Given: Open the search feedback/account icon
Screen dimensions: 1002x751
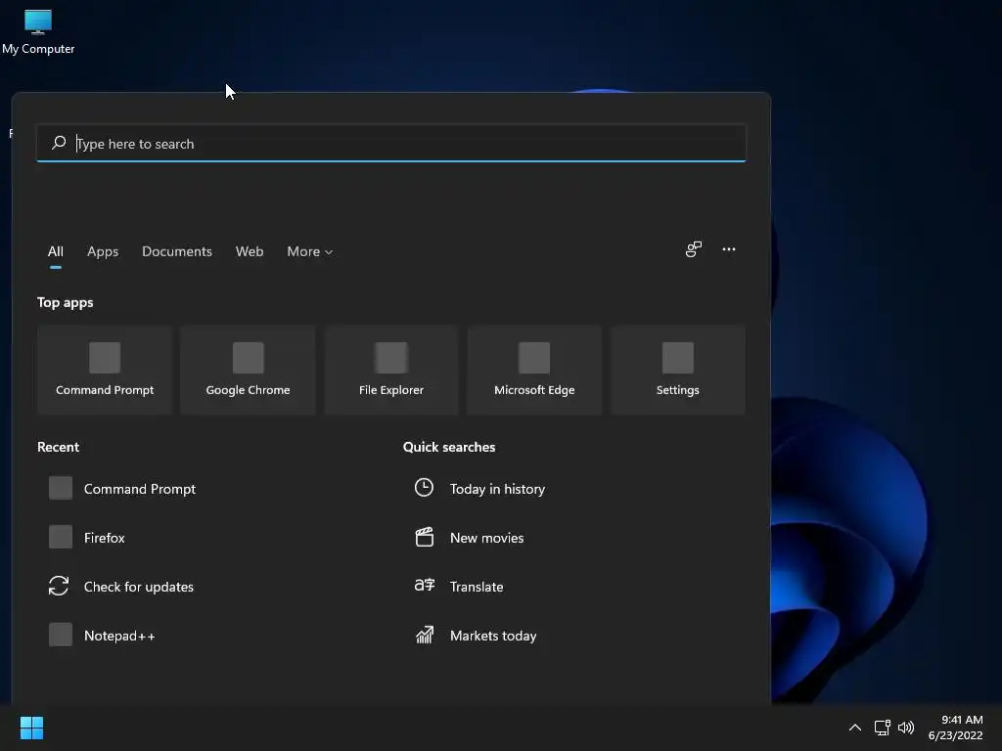Looking at the screenshot, I should 694,249.
